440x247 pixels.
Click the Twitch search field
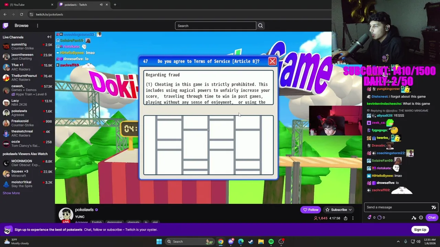(x=216, y=26)
